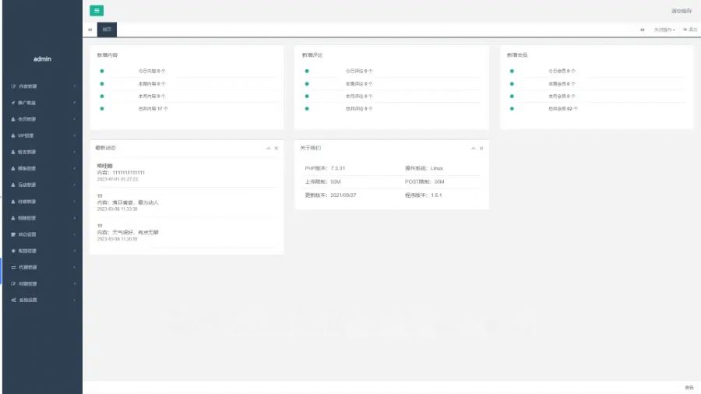Click the green hamburger menu toggle button

click(97, 11)
